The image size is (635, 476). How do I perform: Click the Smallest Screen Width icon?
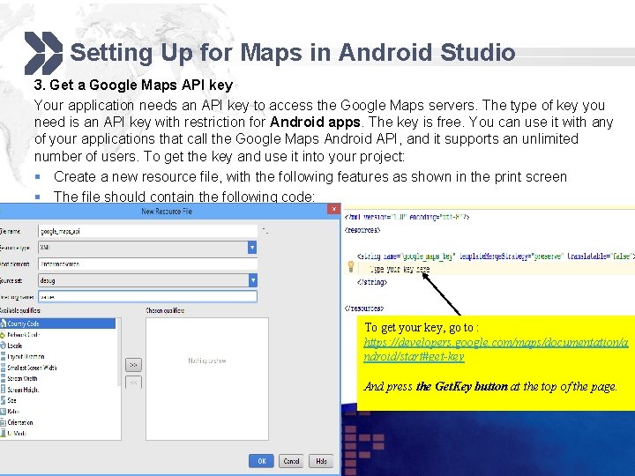[3, 368]
